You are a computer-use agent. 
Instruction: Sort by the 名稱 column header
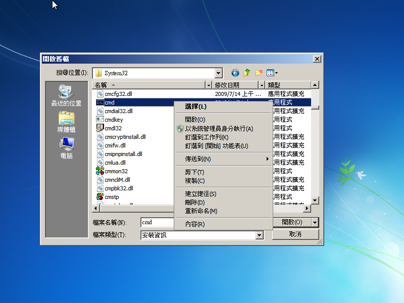tap(148, 85)
